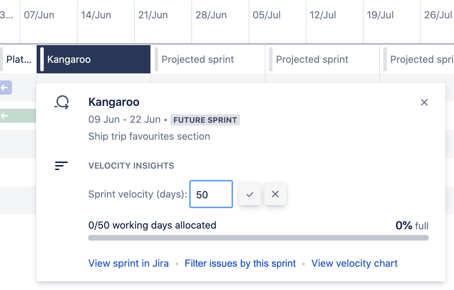Click the sprint velocity input field
This screenshot has width=454, height=290.
coord(211,194)
